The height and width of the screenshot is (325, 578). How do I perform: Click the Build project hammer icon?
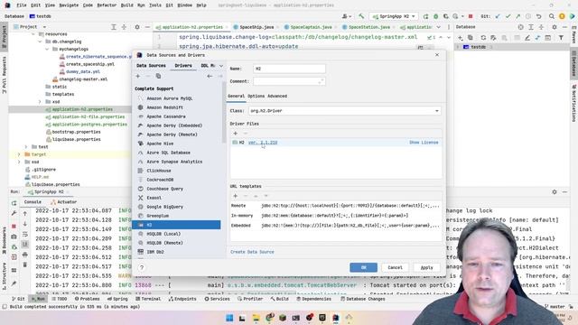tap(361, 16)
